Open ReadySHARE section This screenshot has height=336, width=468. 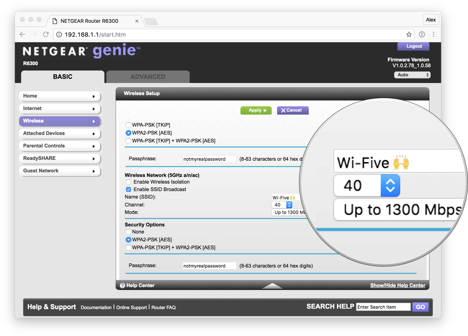click(x=60, y=158)
